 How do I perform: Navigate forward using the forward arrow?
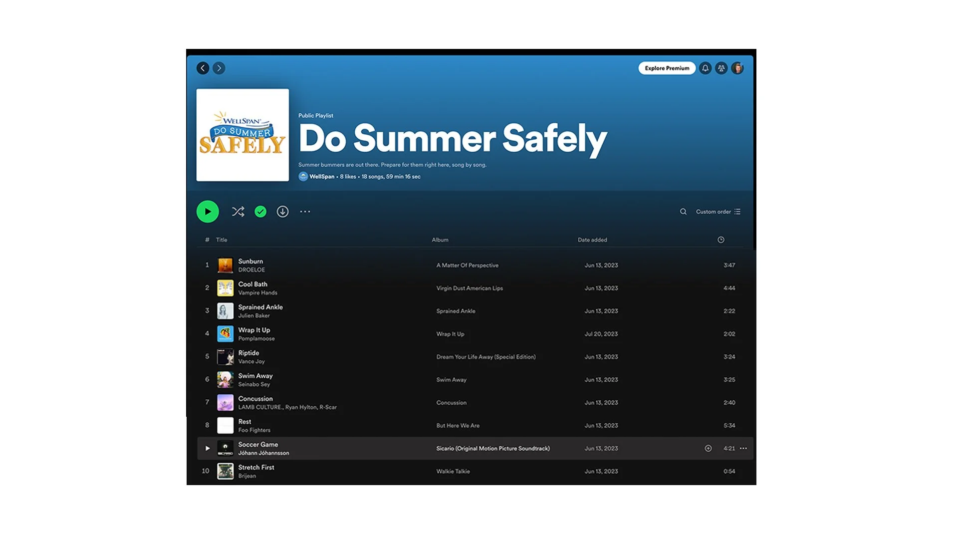[219, 68]
